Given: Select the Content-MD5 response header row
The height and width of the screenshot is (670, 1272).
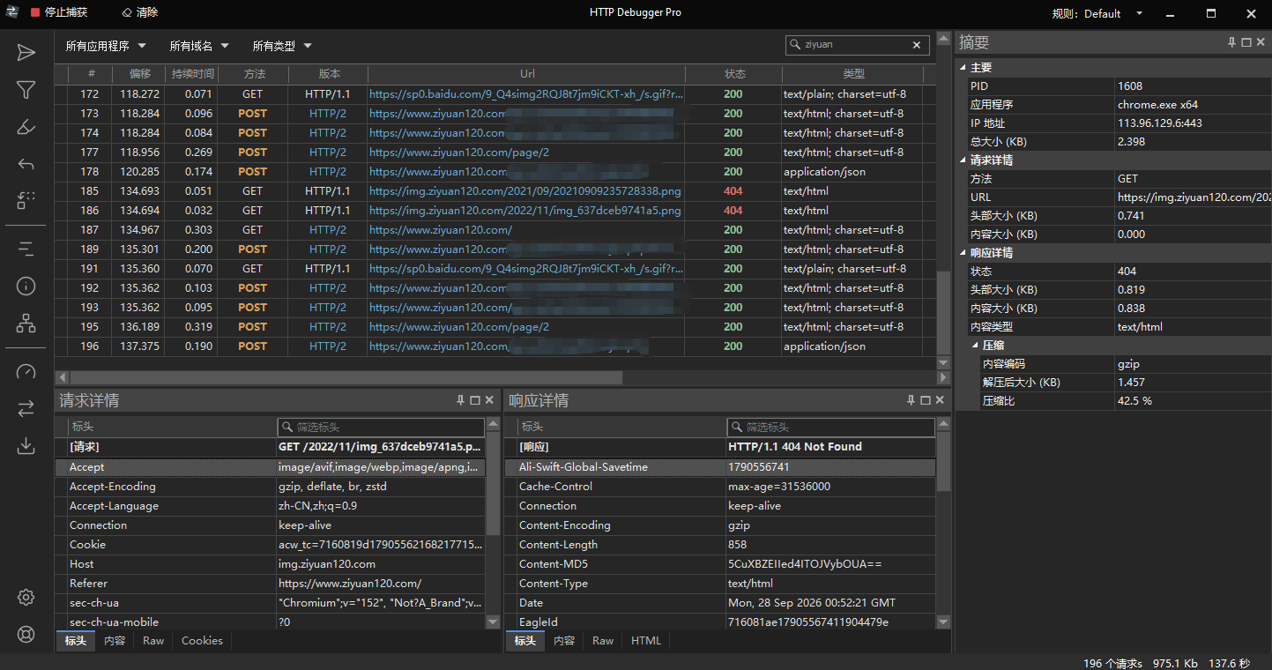Looking at the screenshot, I should [x=720, y=564].
